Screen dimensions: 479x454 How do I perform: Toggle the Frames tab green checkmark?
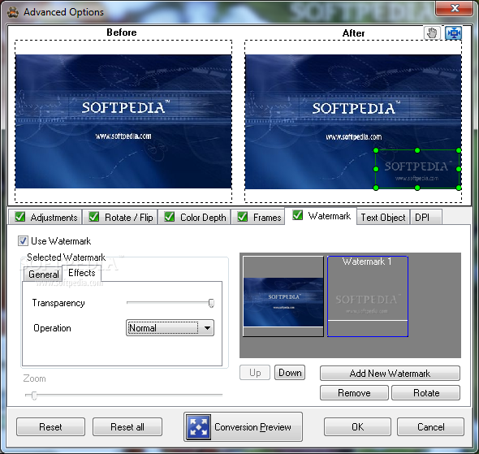[x=242, y=217]
